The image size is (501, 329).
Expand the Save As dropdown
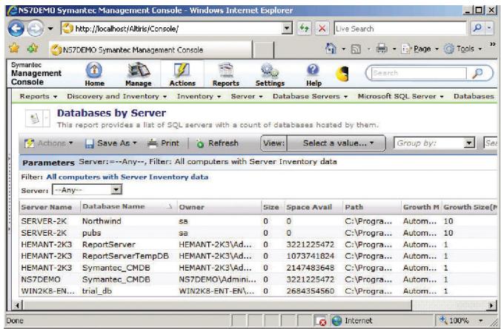click(135, 143)
